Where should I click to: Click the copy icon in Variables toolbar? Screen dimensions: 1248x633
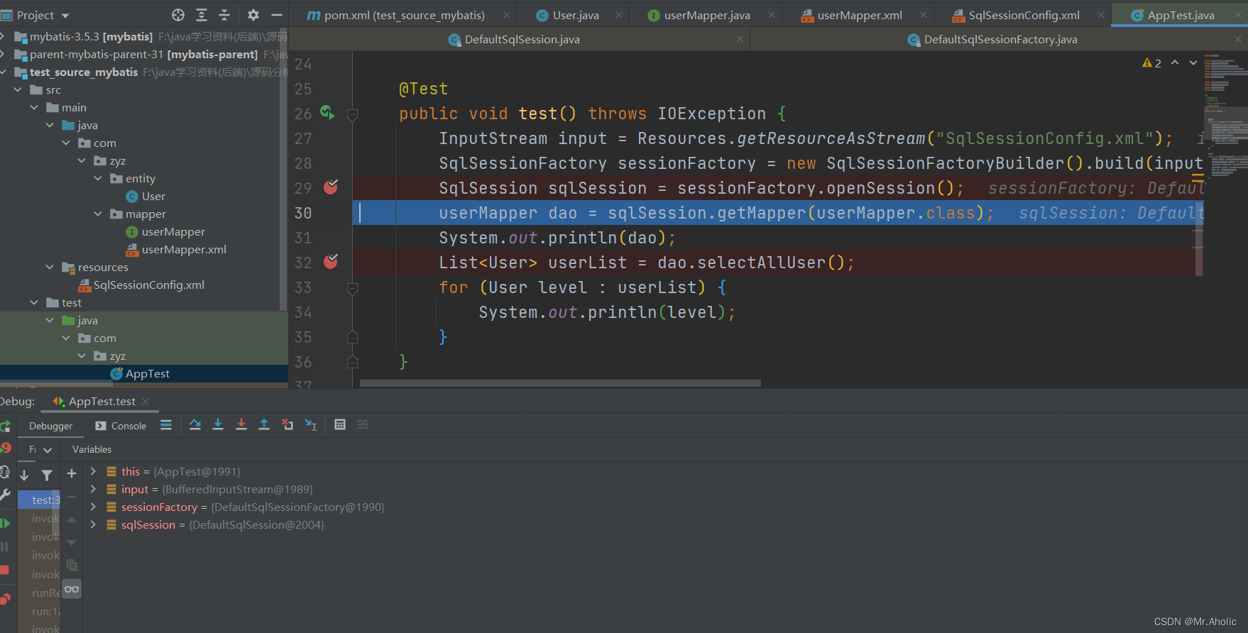click(x=72, y=566)
